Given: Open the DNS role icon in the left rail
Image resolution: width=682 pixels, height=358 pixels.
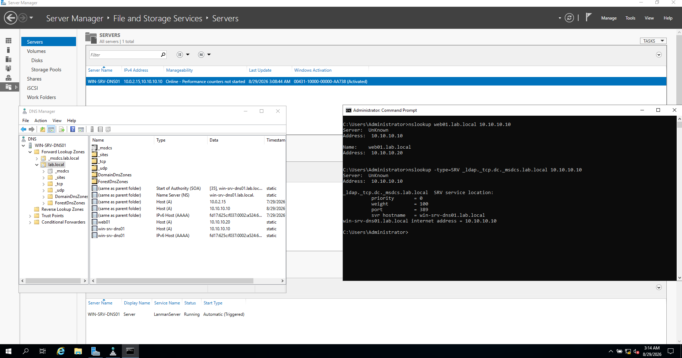Looking at the screenshot, I should coord(9,78).
